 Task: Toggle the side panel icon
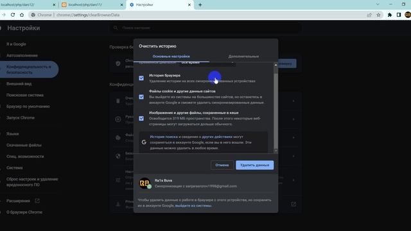click(399, 15)
